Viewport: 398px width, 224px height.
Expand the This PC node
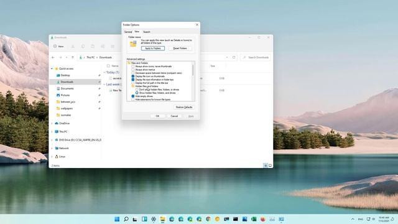tap(52, 131)
